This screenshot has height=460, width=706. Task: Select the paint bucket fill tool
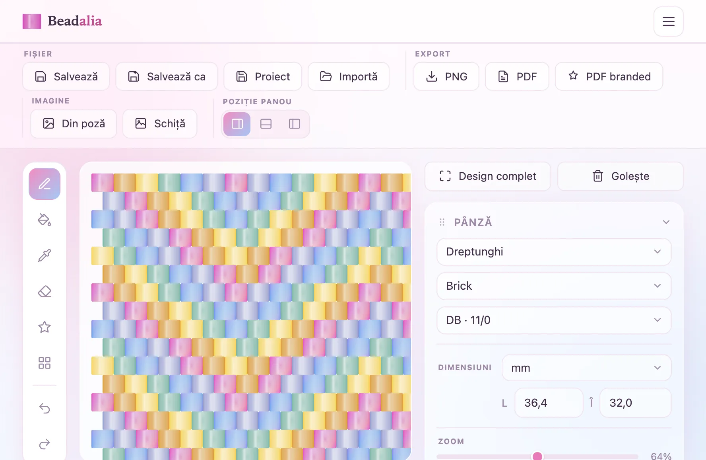[x=45, y=220]
